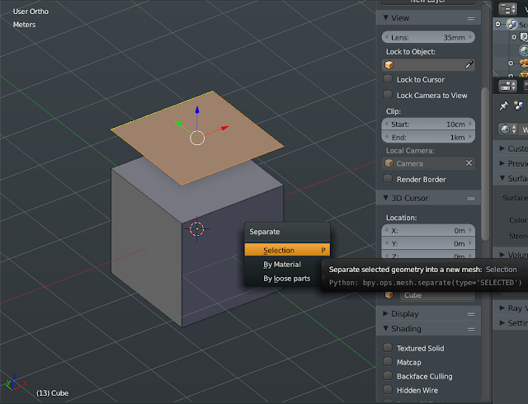The width and height of the screenshot is (528, 404).
Task: Expand the Volume panel in properties
Action: [x=502, y=255]
